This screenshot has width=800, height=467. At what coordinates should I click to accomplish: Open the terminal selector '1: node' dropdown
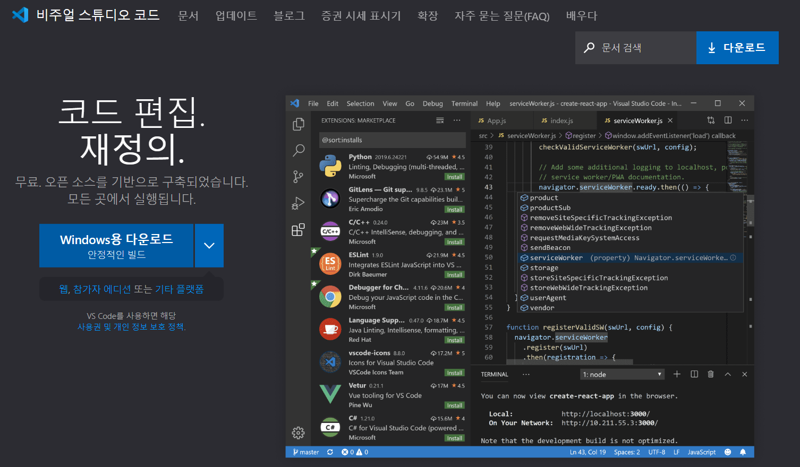623,374
